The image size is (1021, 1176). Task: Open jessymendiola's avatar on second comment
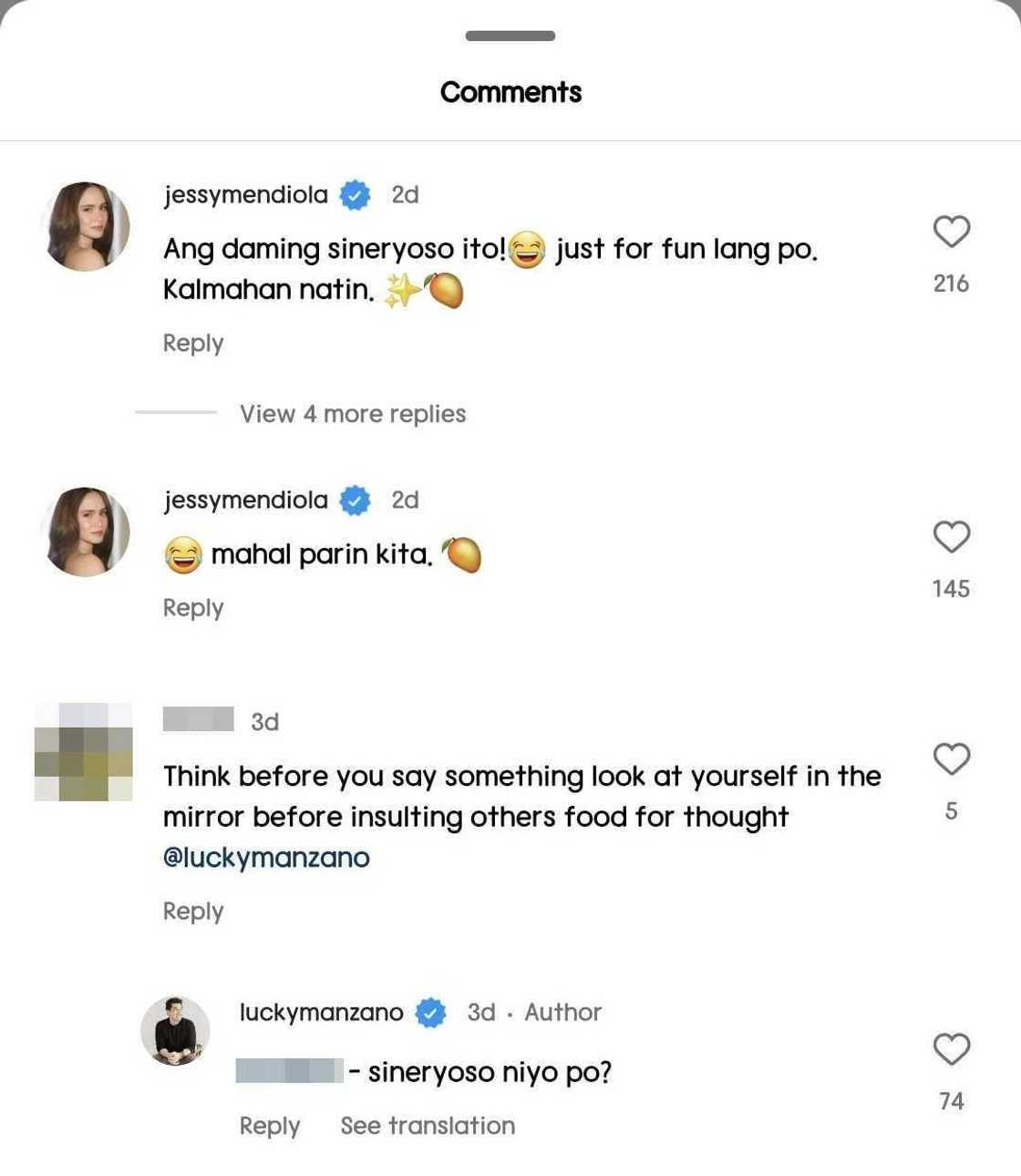pos(86,531)
